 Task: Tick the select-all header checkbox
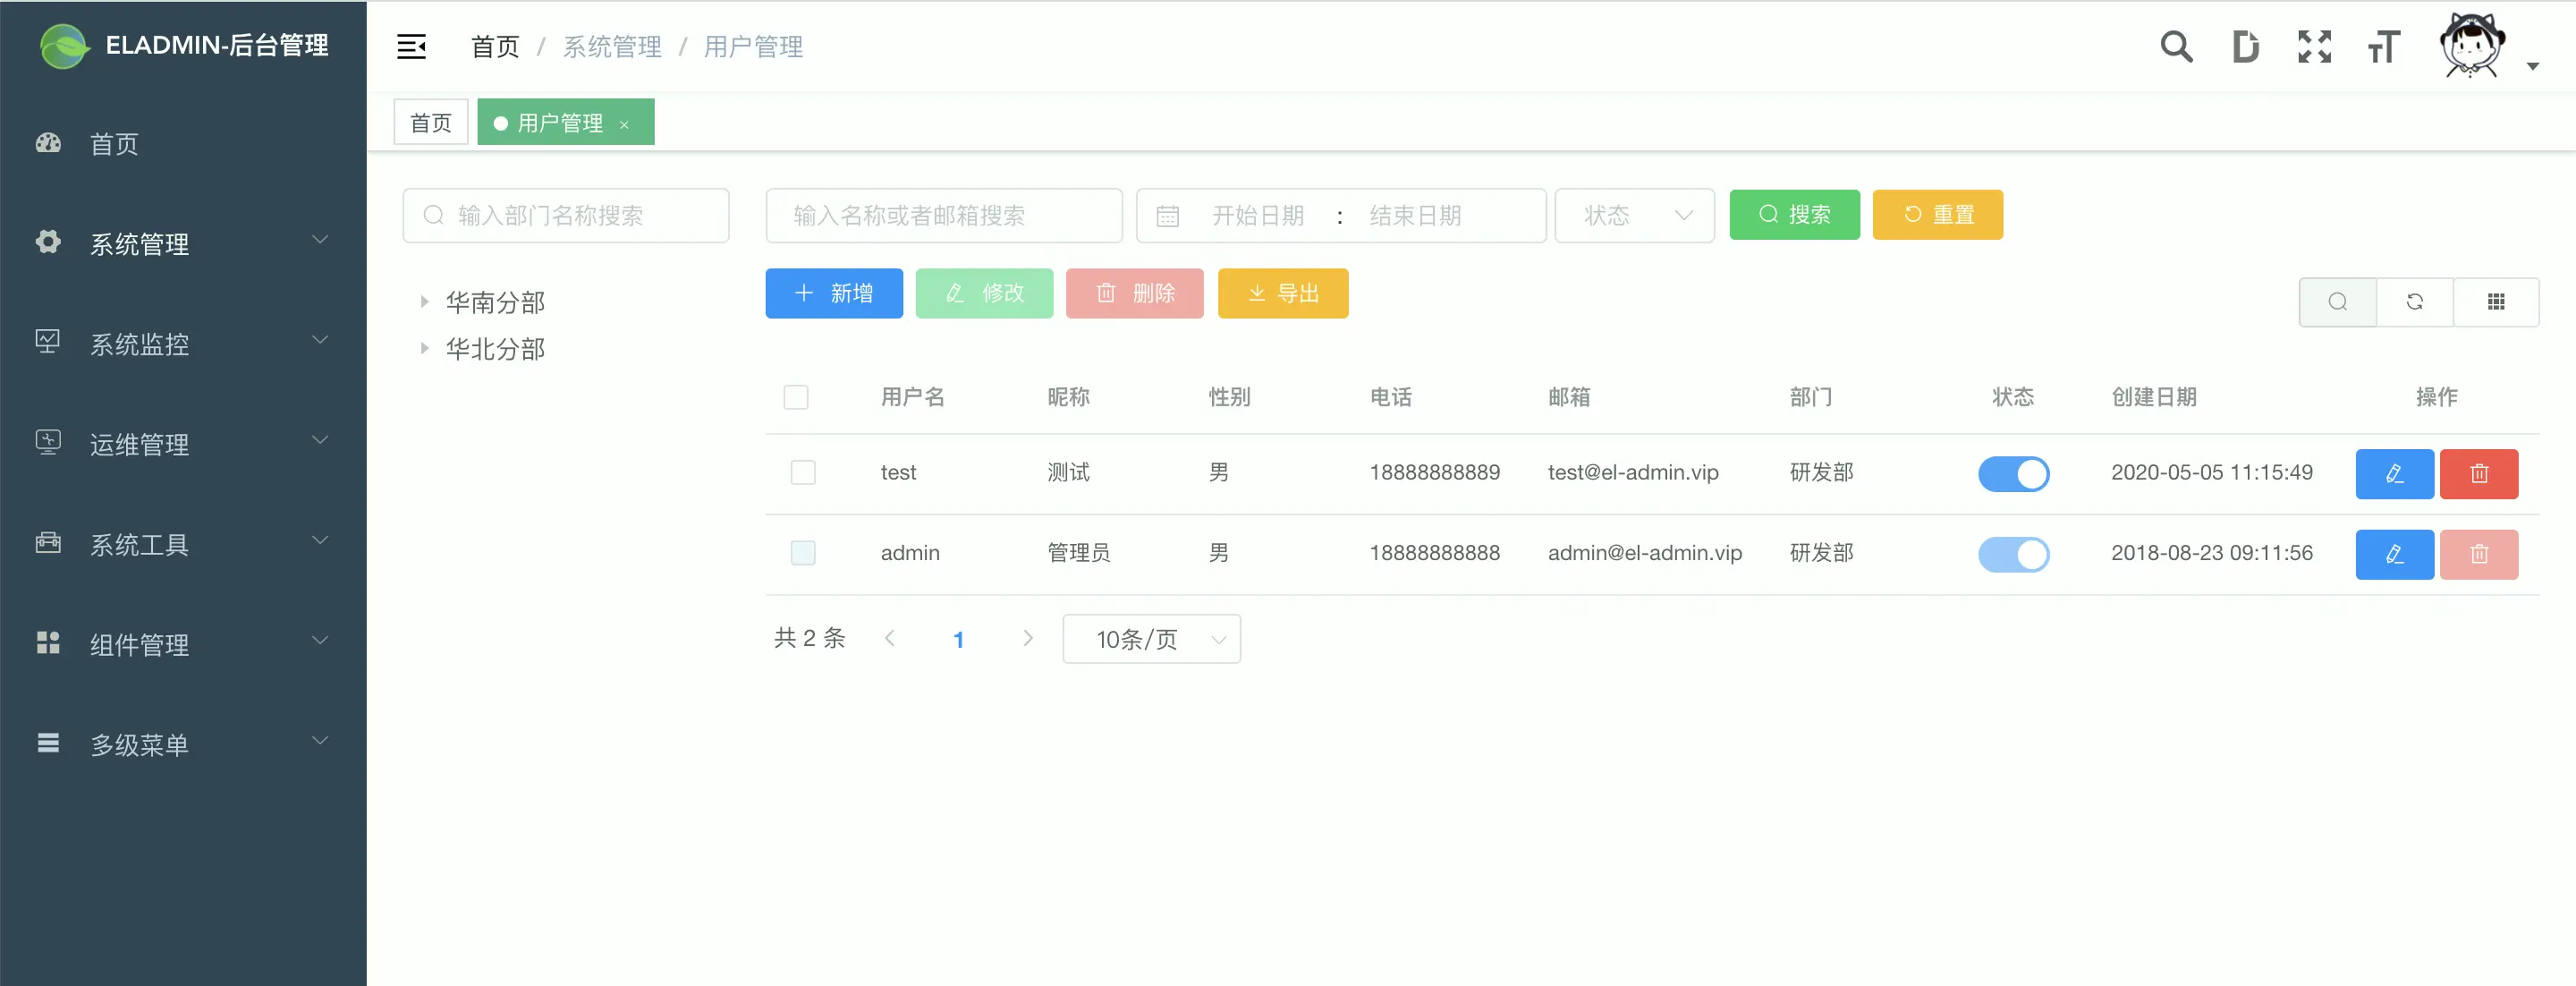(x=796, y=397)
